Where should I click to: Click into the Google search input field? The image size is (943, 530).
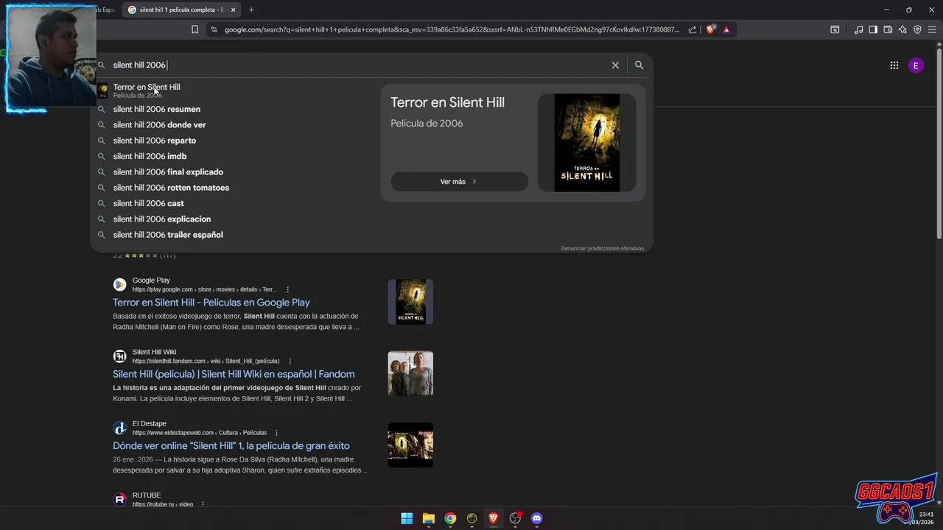(x=360, y=66)
